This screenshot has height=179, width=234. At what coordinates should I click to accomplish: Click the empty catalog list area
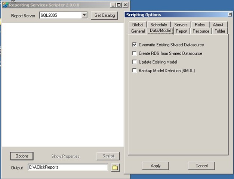(x=63, y=85)
